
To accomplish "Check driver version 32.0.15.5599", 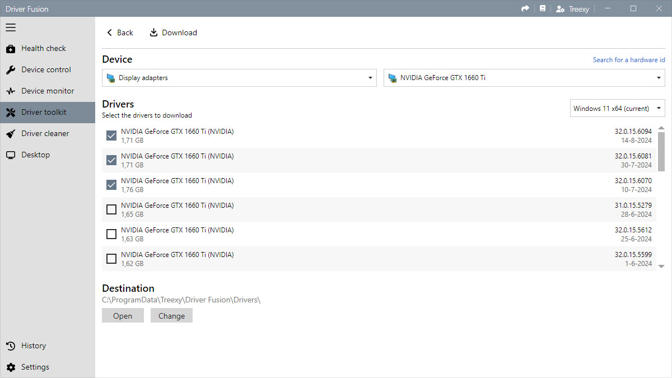I will (111, 259).
